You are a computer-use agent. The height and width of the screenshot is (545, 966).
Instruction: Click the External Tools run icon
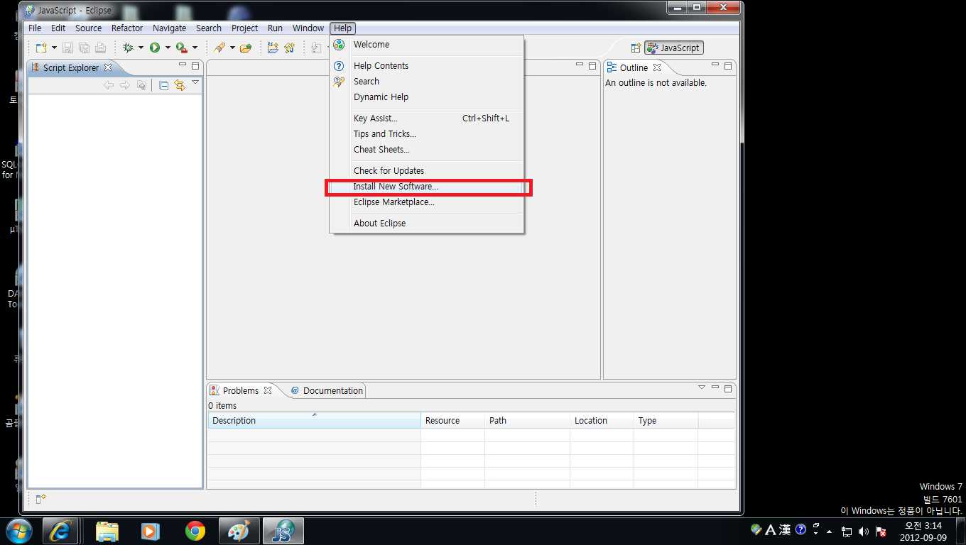(181, 48)
